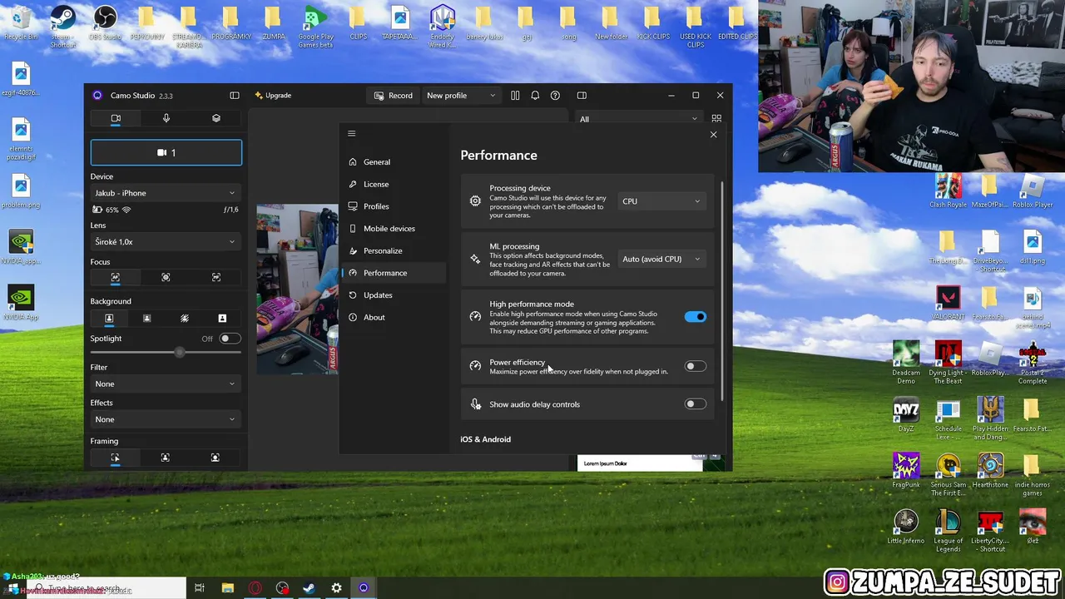Open Camo Studio icon on taskbar

[x=364, y=588]
